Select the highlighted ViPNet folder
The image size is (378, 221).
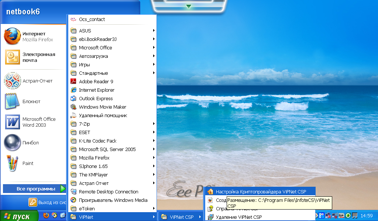coord(112,217)
